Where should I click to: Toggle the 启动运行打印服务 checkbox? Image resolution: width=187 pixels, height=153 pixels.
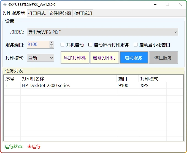(90, 45)
